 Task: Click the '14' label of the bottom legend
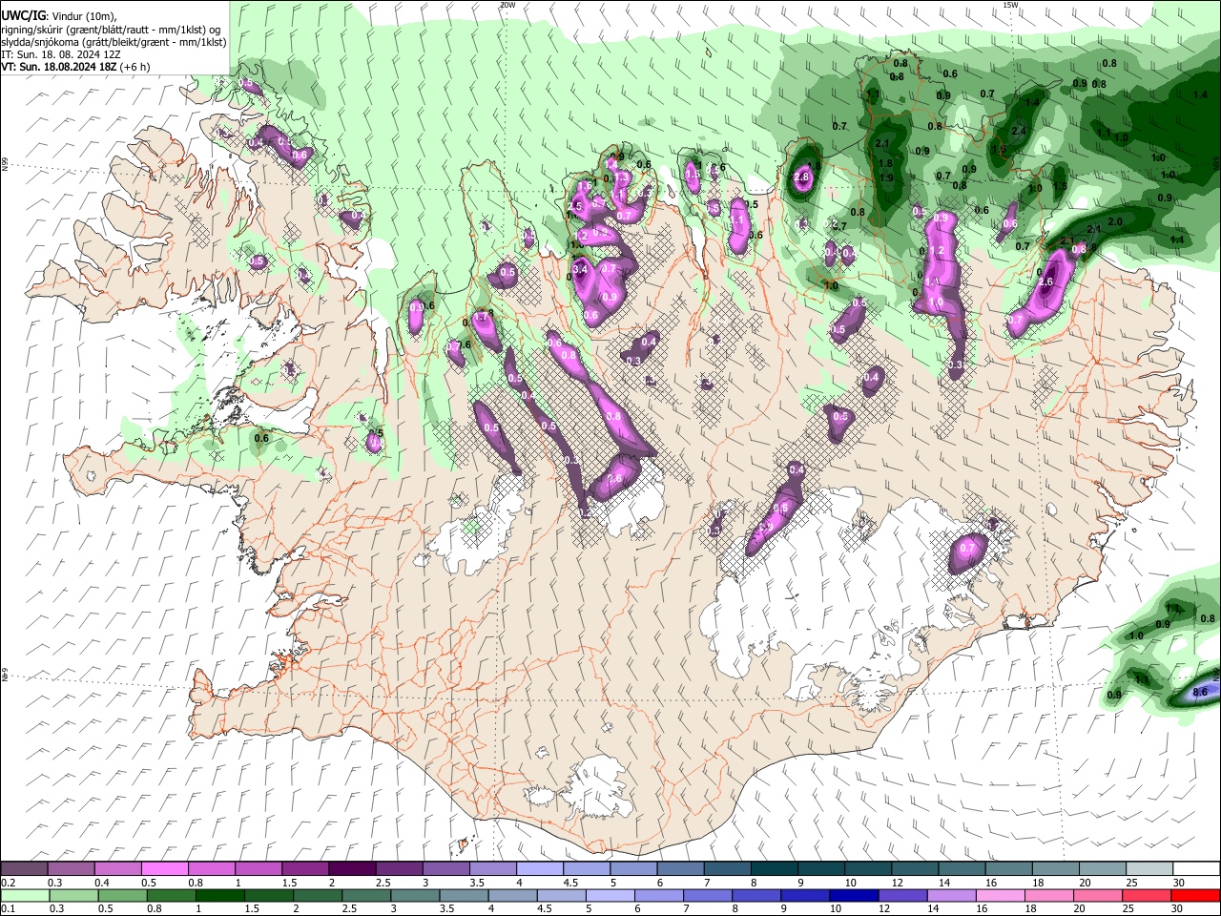(933, 908)
